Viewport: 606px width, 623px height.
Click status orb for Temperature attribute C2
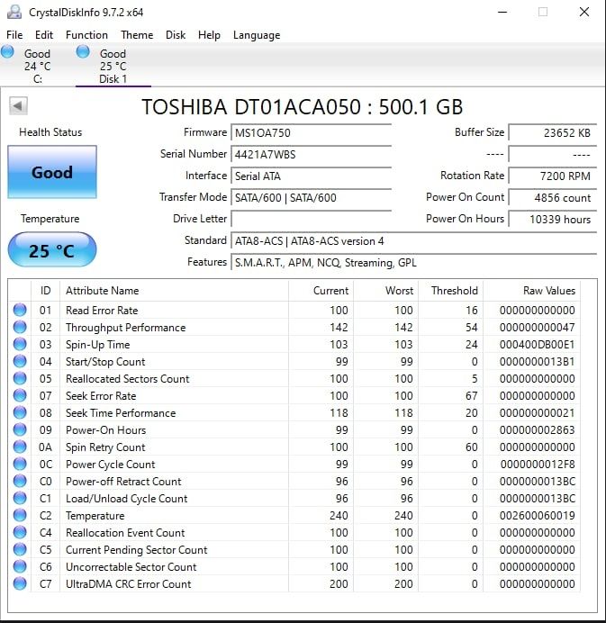20,515
